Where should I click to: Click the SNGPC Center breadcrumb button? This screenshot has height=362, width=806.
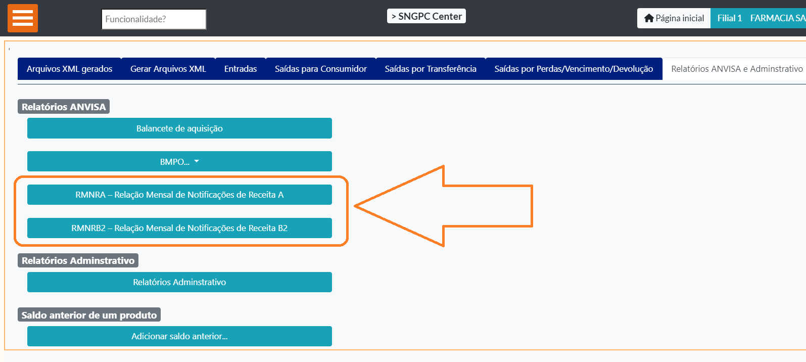coord(426,16)
